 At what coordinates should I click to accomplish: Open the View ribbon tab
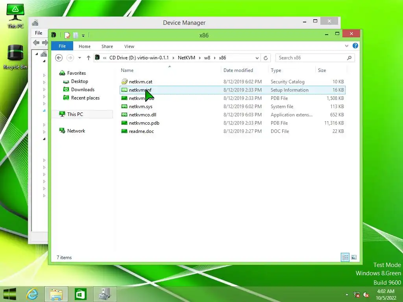point(129,46)
